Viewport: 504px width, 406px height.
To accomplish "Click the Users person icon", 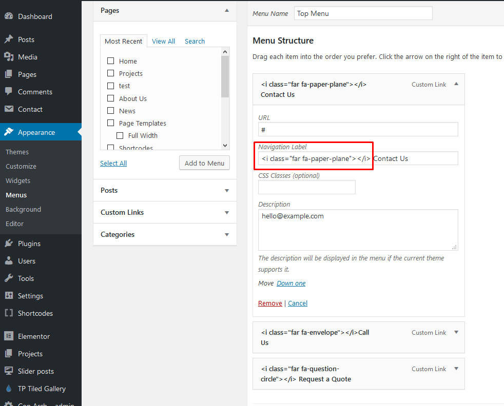I will [9, 261].
